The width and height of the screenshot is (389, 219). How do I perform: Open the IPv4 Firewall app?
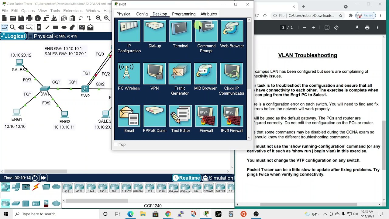206,116
